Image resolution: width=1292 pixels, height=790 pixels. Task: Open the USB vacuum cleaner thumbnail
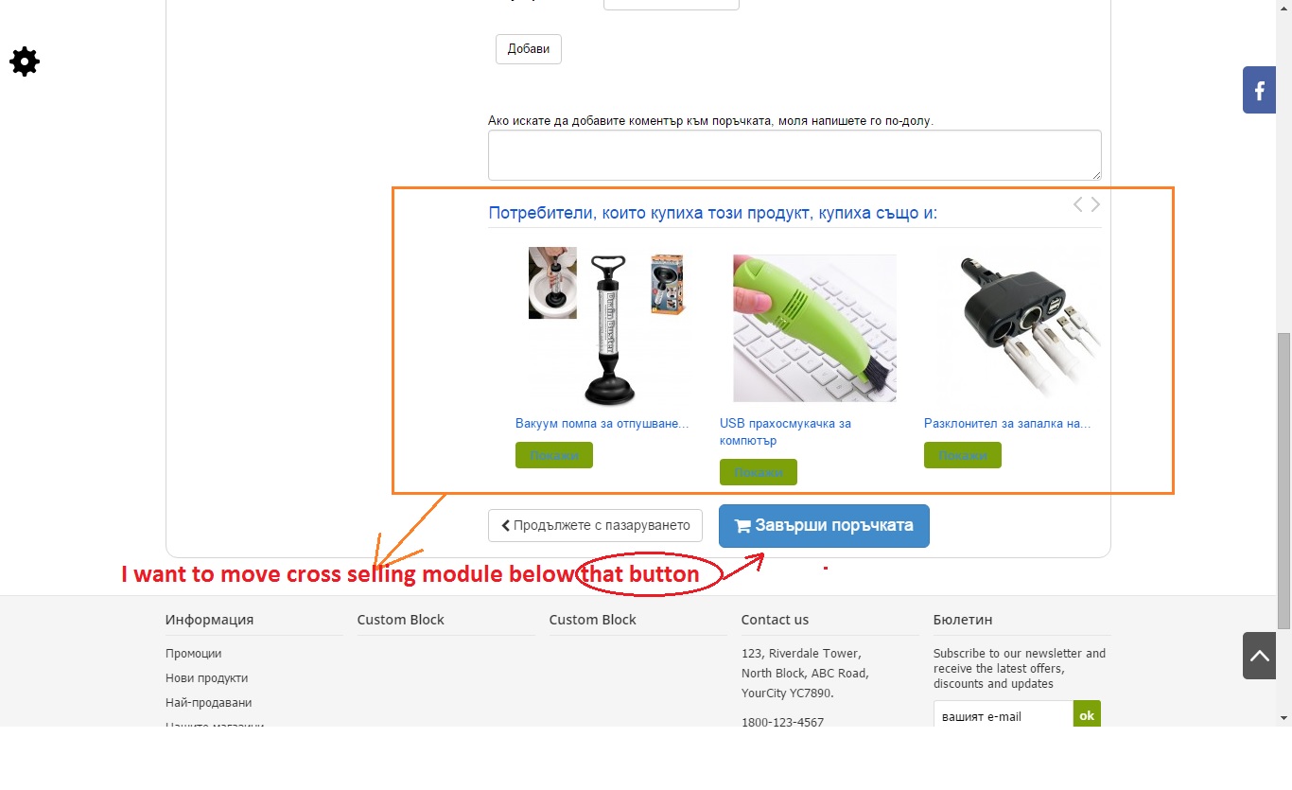[x=814, y=328]
